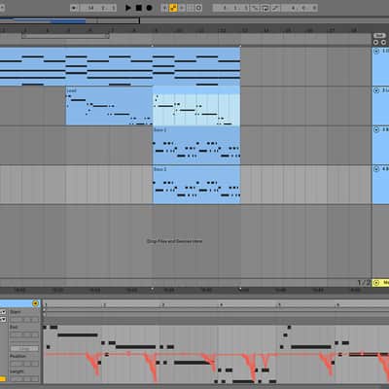
Task: Start playback with the Play button
Action: [128, 8]
